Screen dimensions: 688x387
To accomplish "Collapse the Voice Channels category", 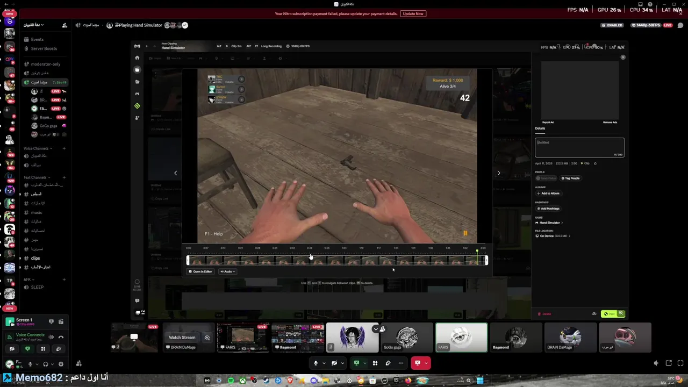I will tap(38, 148).
